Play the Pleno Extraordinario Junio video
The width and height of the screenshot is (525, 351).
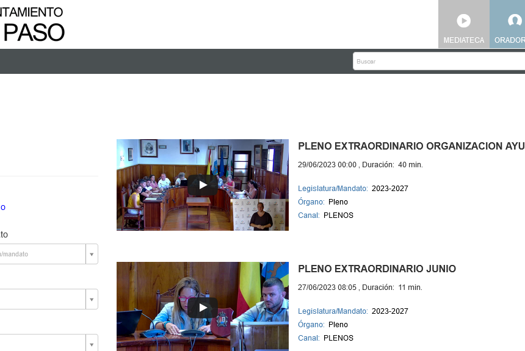203,308
